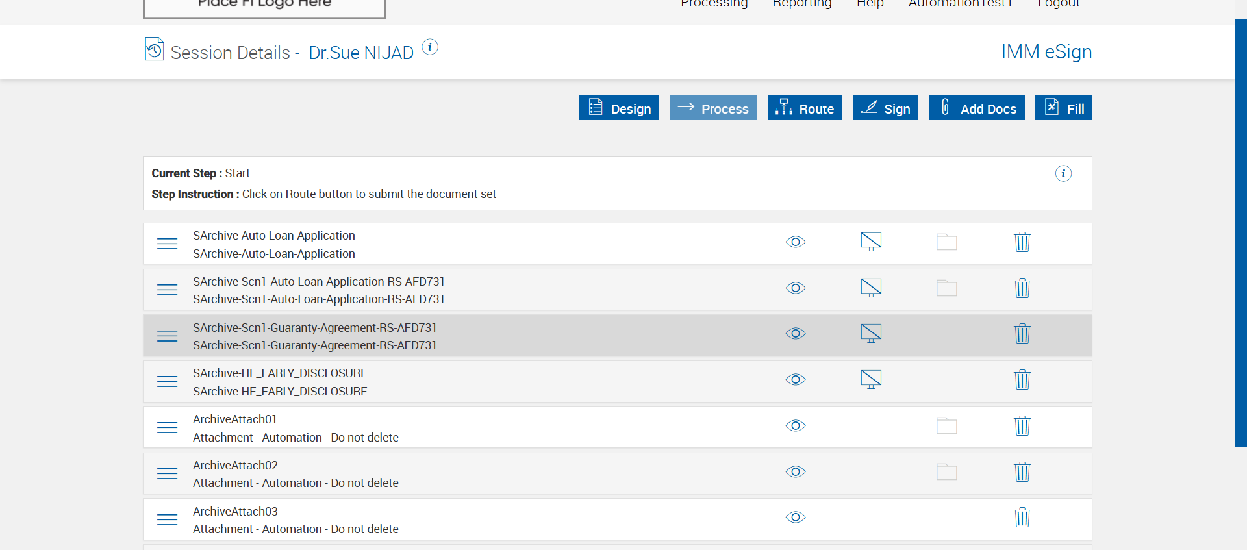Delete the SArchive-Auto-Loan-Application document
The width and height of the screenshot is (1247, 550).
[x=1022, y=242]
